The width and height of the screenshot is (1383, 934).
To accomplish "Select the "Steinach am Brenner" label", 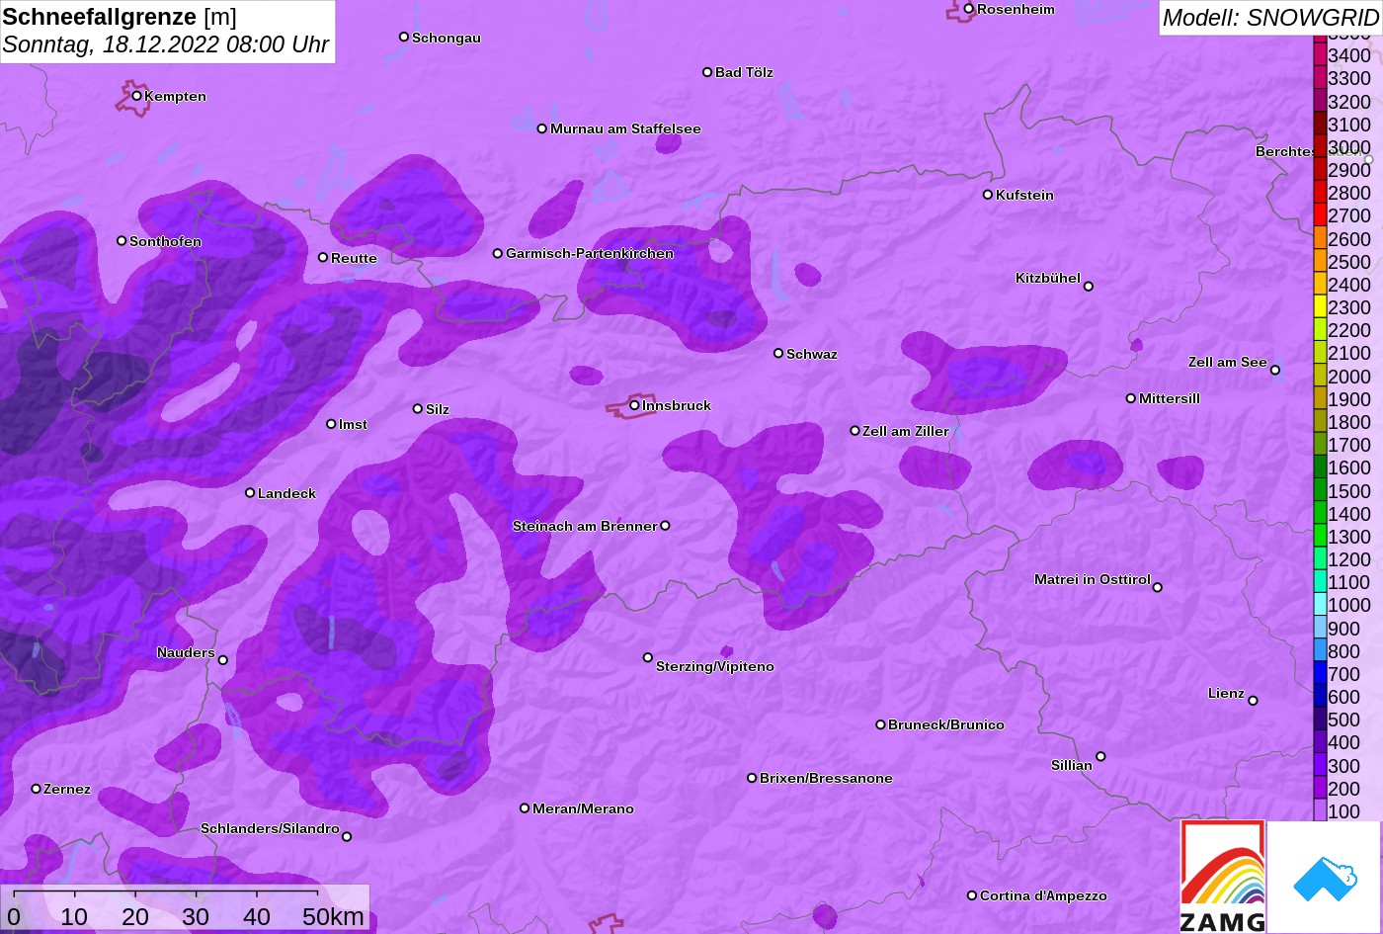I will [x=585, y=526].
